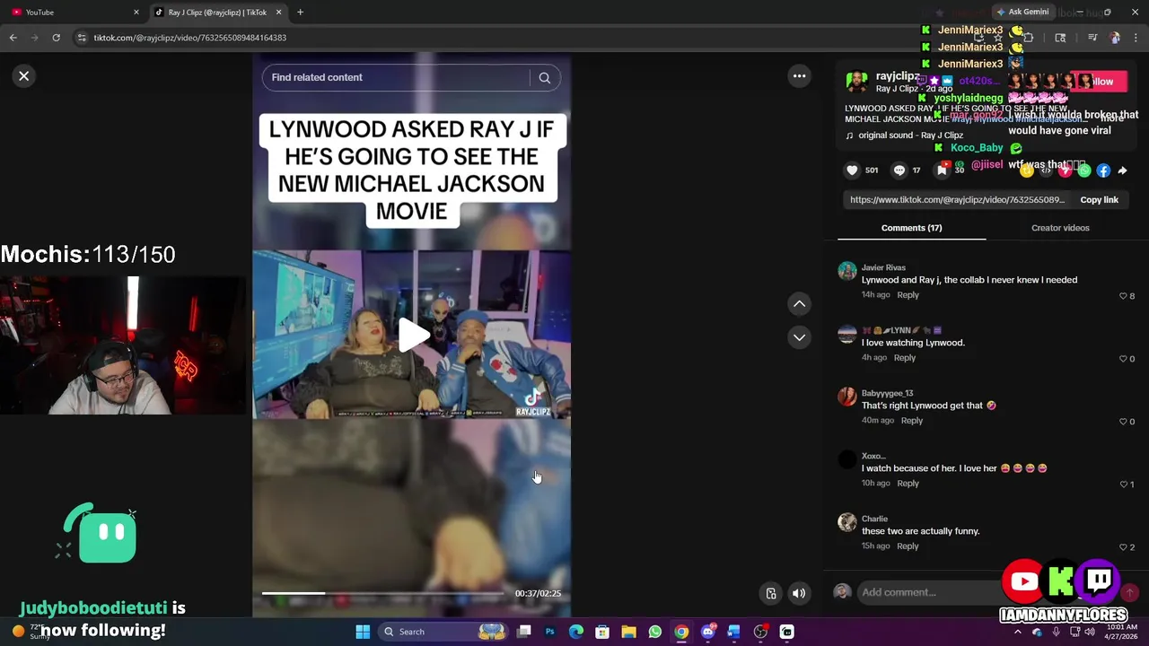
Task: Open Microsoft Edge from the taskbar
Action: (576, 632)
